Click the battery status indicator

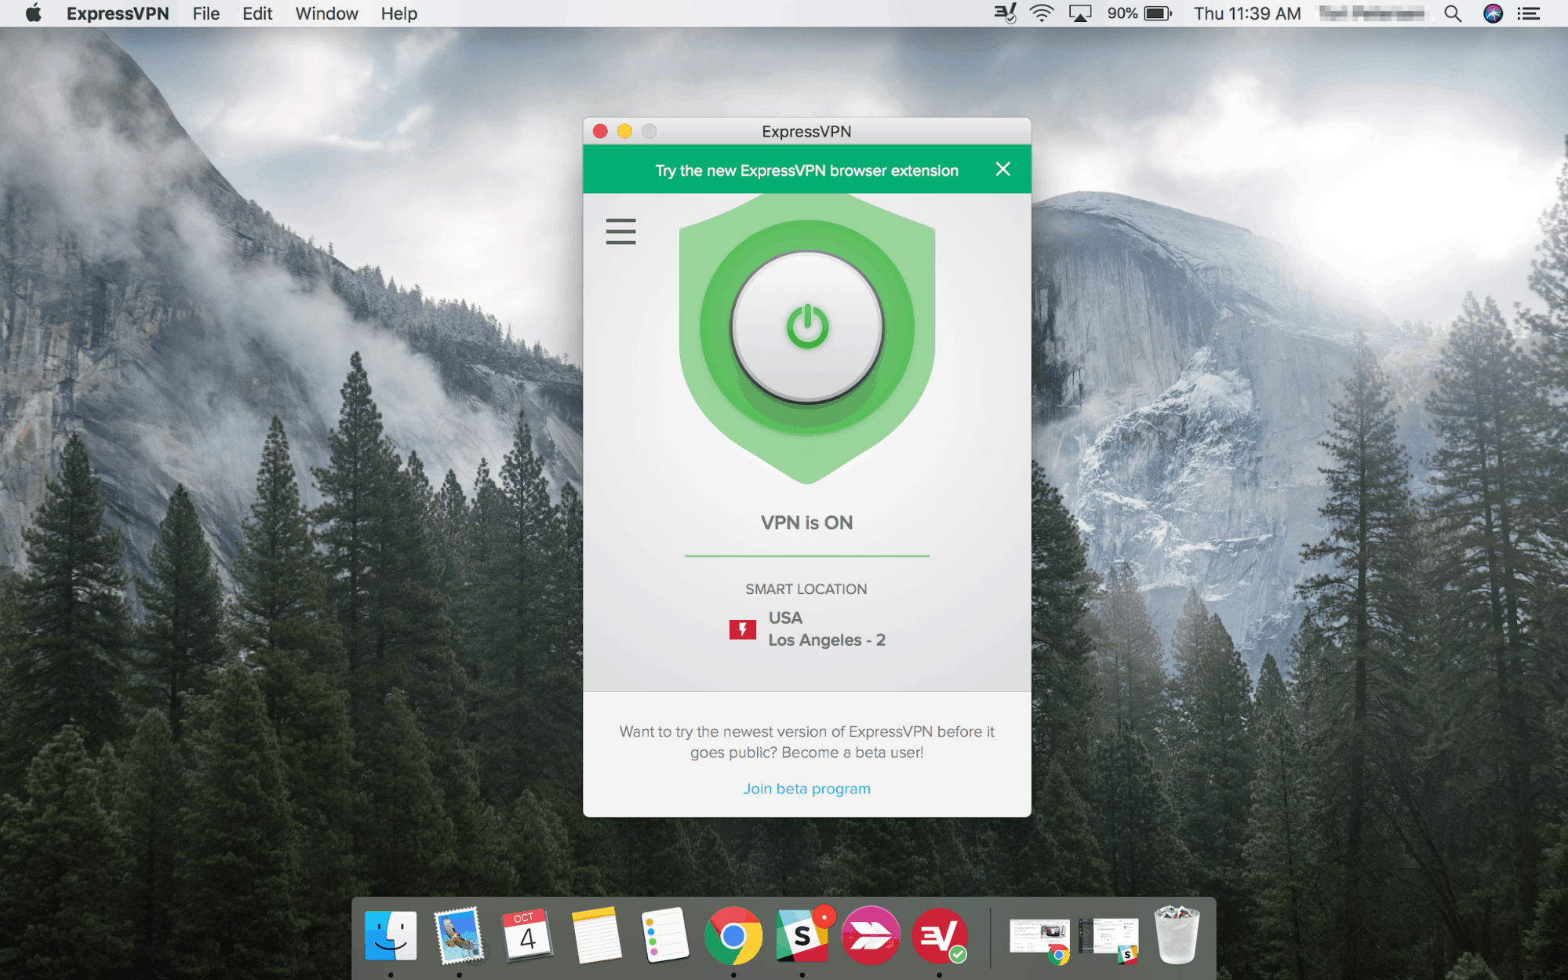[x=1139, y=13]
